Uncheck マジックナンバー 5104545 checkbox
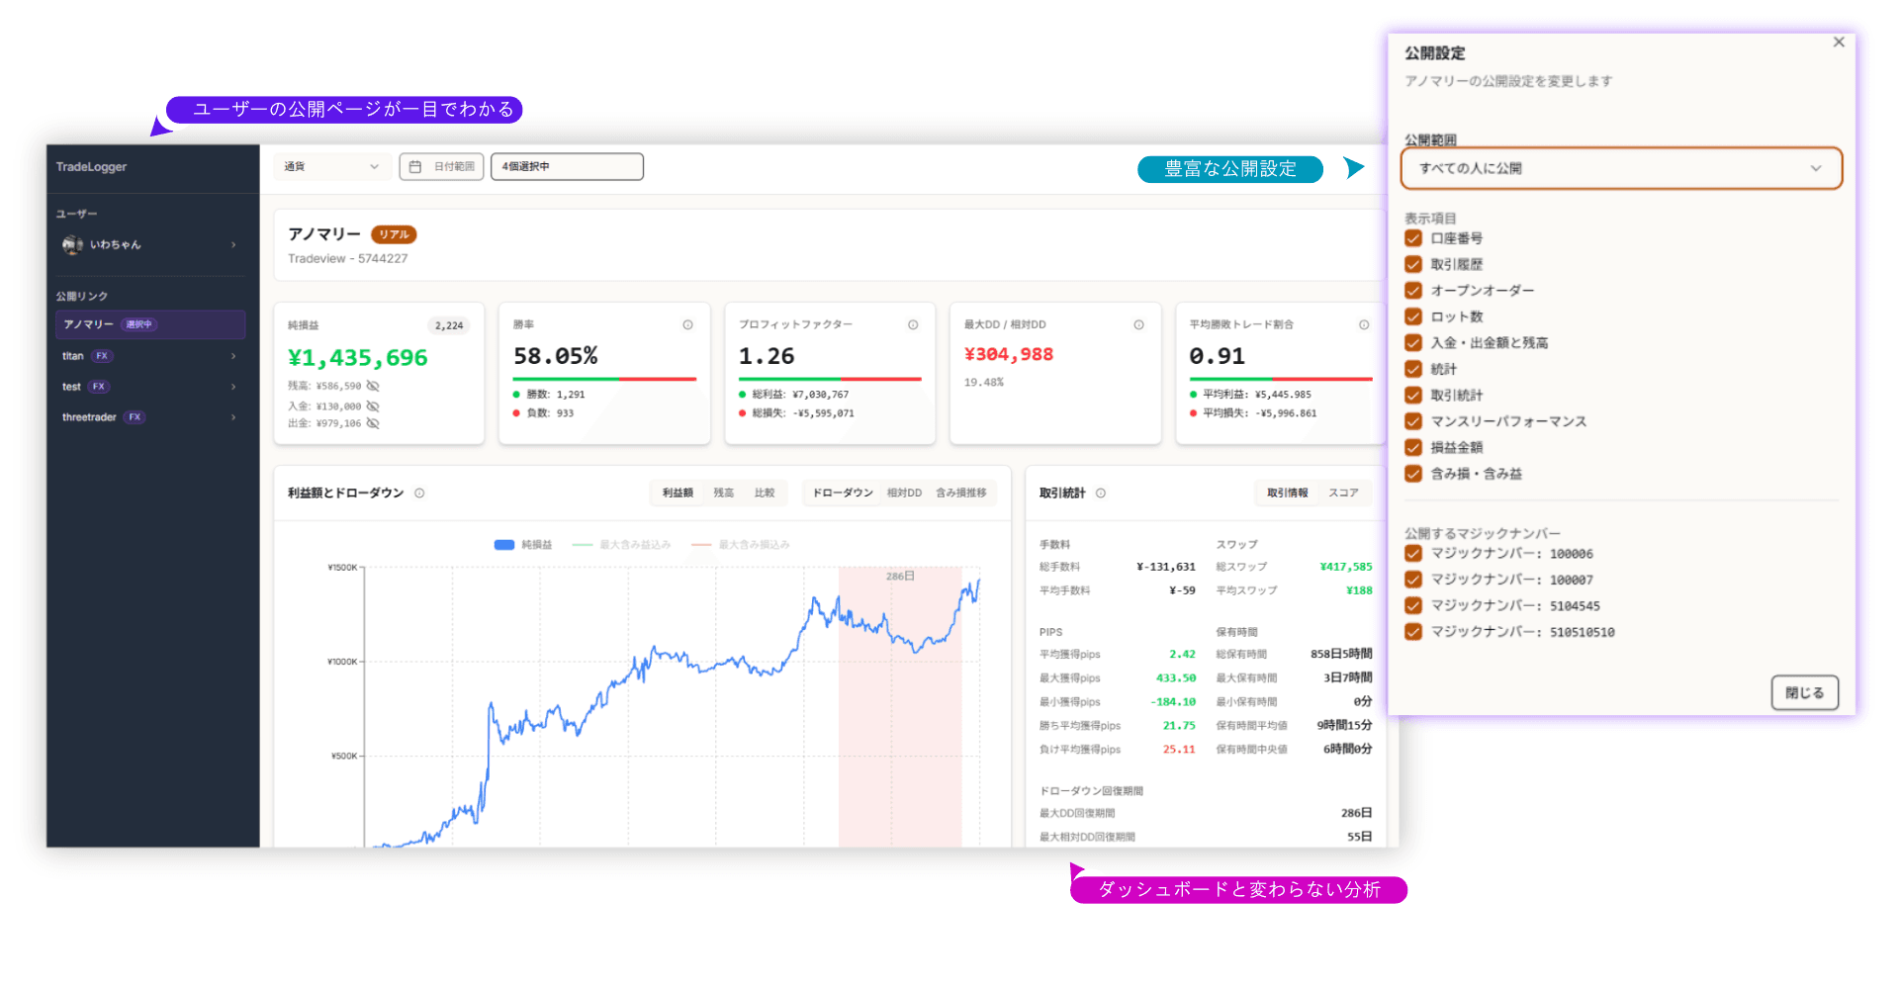This screenshot has width=1899, height=989. pyautogui.click(x=1413, y=605)
